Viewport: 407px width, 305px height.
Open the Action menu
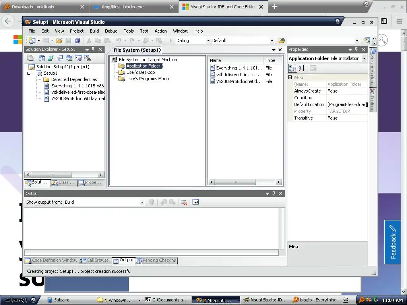(161, 31)
